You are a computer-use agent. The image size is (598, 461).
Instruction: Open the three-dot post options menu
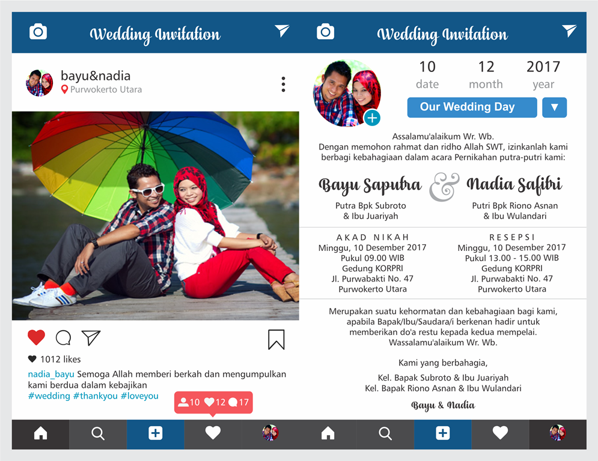283,84
